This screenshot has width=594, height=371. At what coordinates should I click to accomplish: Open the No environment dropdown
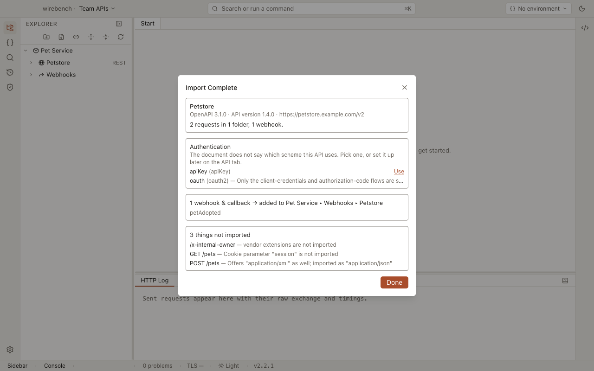pos(539,8)
